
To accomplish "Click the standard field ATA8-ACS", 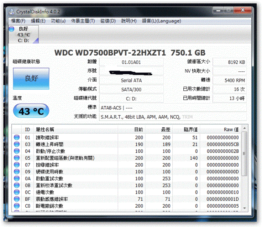I will 173,108.
